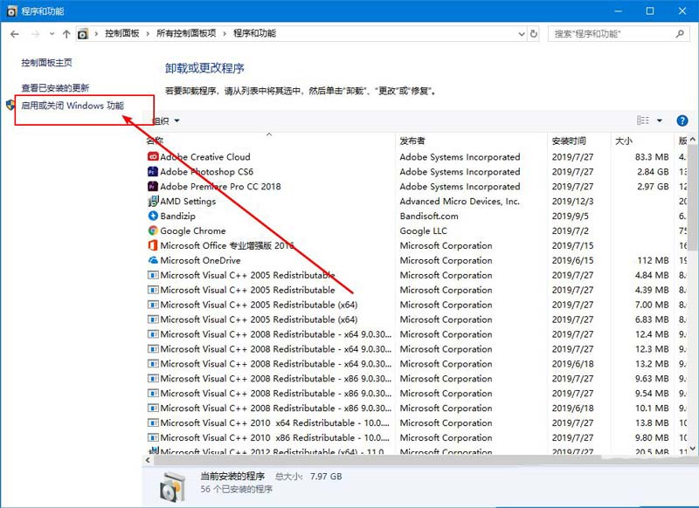Click the Bandizip program icon
The image size is (699, 508).
[x=153, y=216]
